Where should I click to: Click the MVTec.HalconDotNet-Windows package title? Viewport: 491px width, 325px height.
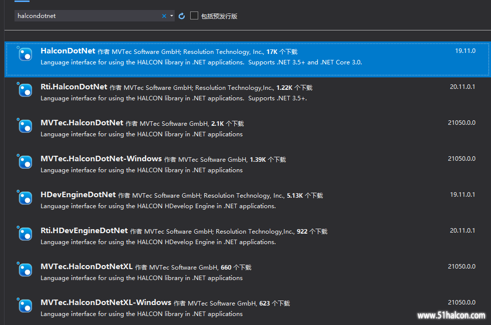[101, 159]
